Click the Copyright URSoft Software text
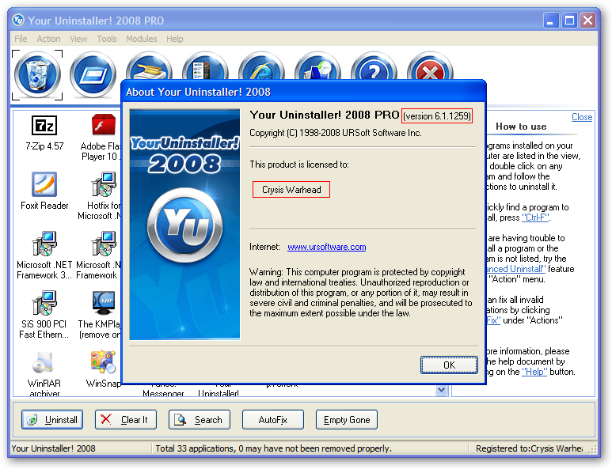 click(x=335, y=133)
